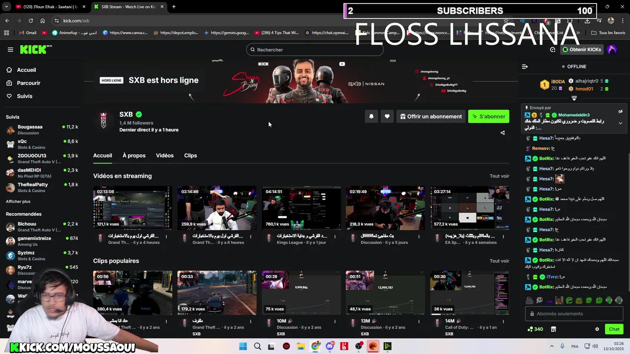Open new tab with plus button
The height and width of the screenshot is (354, 630).
174,7
